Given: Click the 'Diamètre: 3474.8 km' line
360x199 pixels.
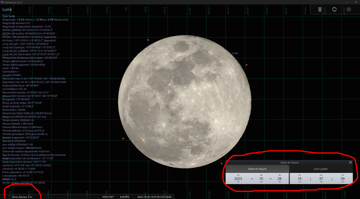Looking at the screenshot, I should pos(14,141).
